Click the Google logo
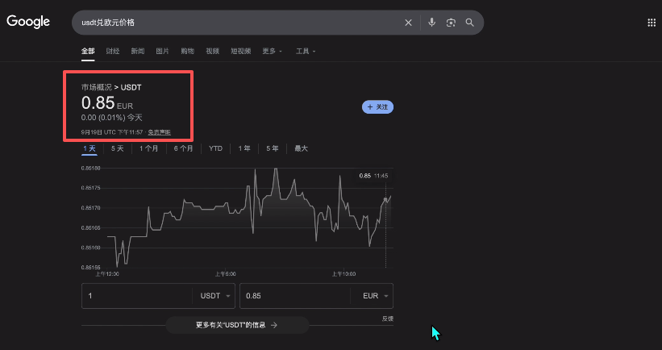662x350 pixels. tap(28, 22)
